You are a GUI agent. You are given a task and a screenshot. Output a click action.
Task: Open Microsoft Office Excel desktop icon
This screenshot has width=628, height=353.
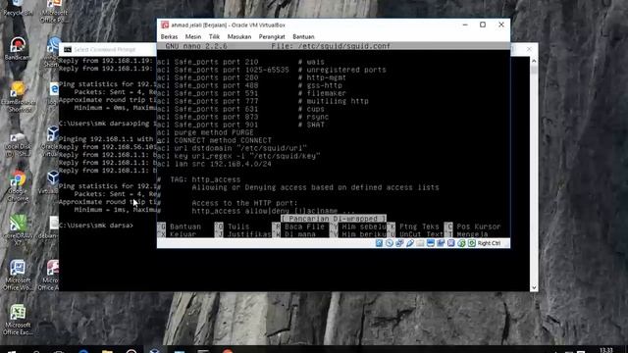[18, 320]
